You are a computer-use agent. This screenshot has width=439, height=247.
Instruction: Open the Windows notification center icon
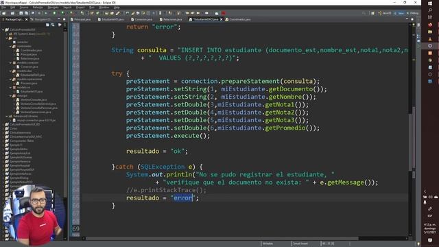click(430, 241)
